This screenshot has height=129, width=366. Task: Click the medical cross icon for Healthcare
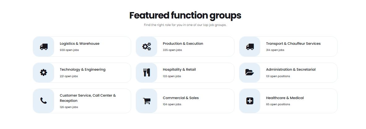click(250, 101)
